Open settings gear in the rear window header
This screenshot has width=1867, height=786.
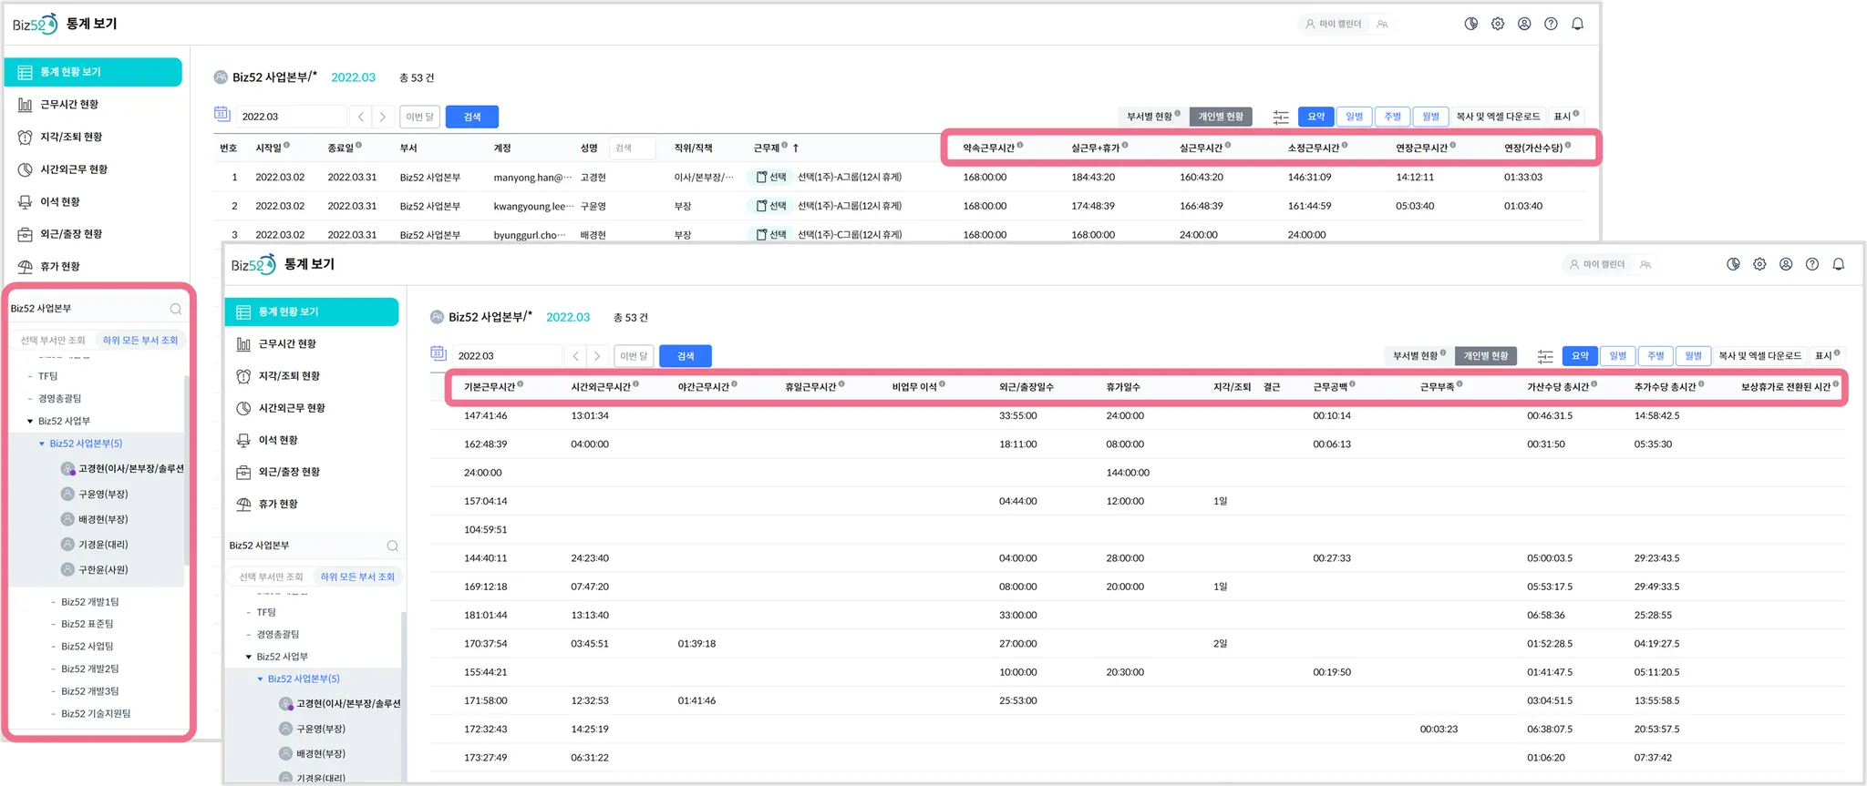1498,25
